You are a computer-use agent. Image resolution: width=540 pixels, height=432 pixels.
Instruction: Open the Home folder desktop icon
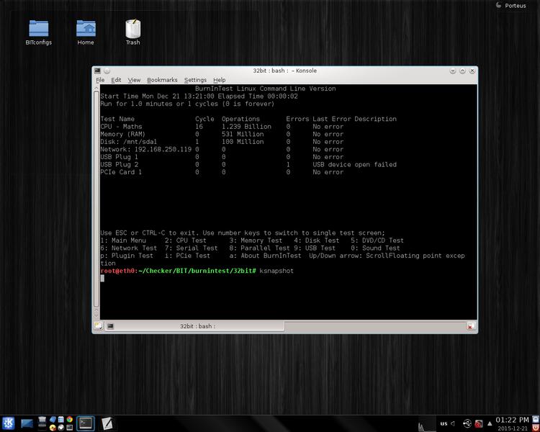click(x=86, y=32)
